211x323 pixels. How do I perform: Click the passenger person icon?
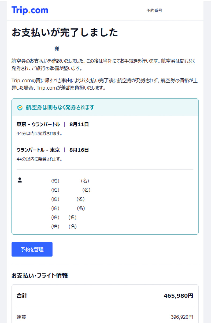coord(20,180)
